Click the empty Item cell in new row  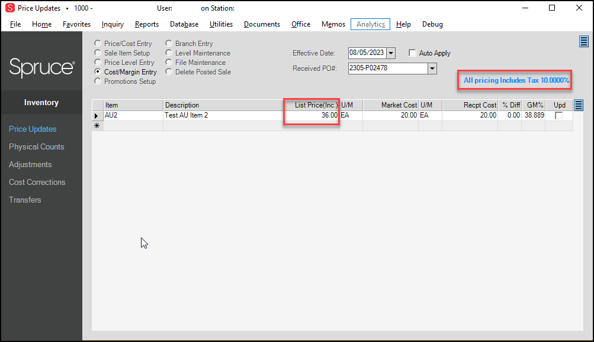[133, 126]
